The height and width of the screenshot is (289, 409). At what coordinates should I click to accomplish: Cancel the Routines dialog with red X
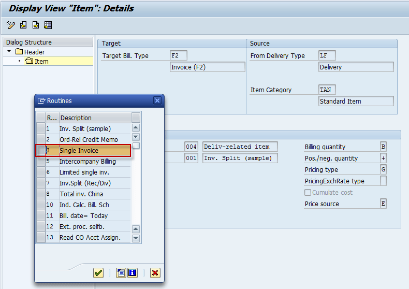[x=155, y=273]
